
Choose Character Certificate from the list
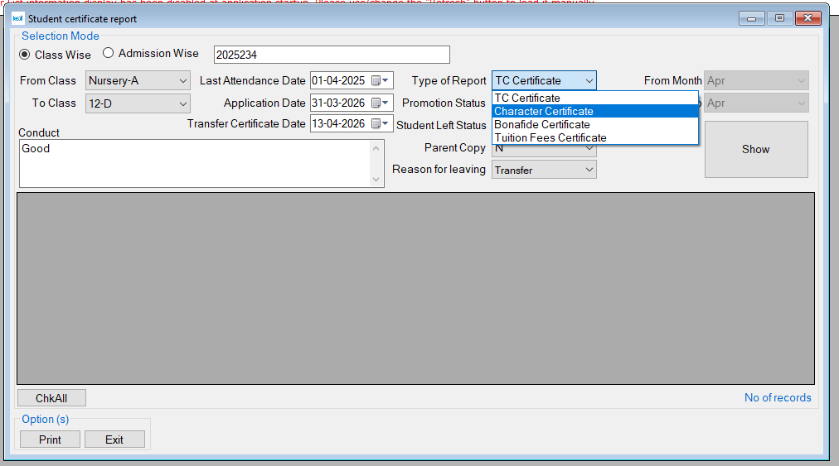544,112
